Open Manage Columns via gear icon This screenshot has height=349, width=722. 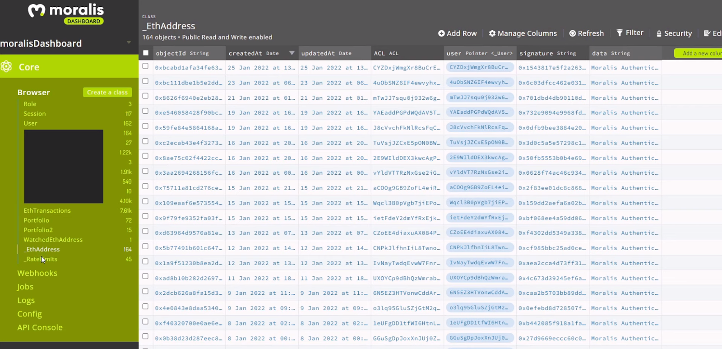pos(492,33)
